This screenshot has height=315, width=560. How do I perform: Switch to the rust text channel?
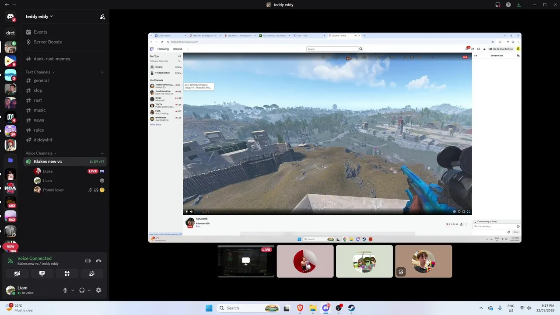[65, 100]
